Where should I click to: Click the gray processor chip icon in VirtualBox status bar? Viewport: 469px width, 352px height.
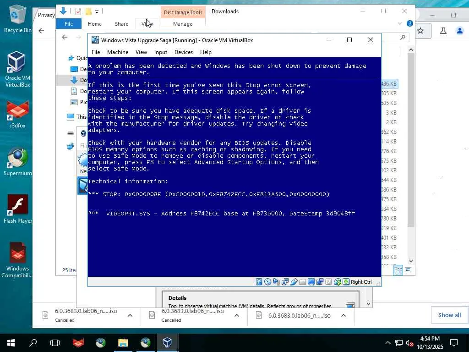point(328,282)
